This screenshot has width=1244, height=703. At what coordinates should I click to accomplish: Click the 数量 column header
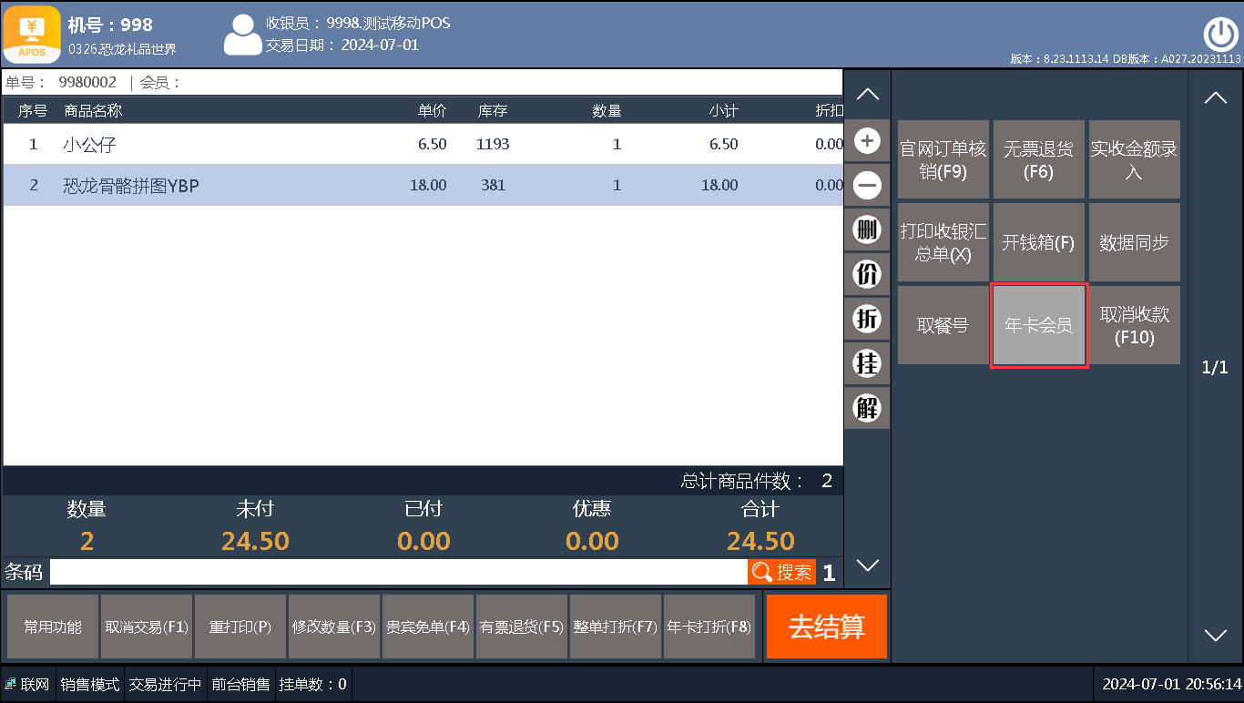(x=607, y=111)
